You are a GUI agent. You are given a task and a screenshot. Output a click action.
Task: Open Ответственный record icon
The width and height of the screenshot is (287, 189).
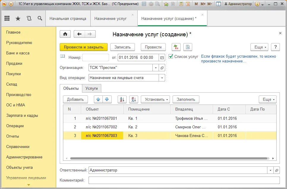tap(277, 170)
